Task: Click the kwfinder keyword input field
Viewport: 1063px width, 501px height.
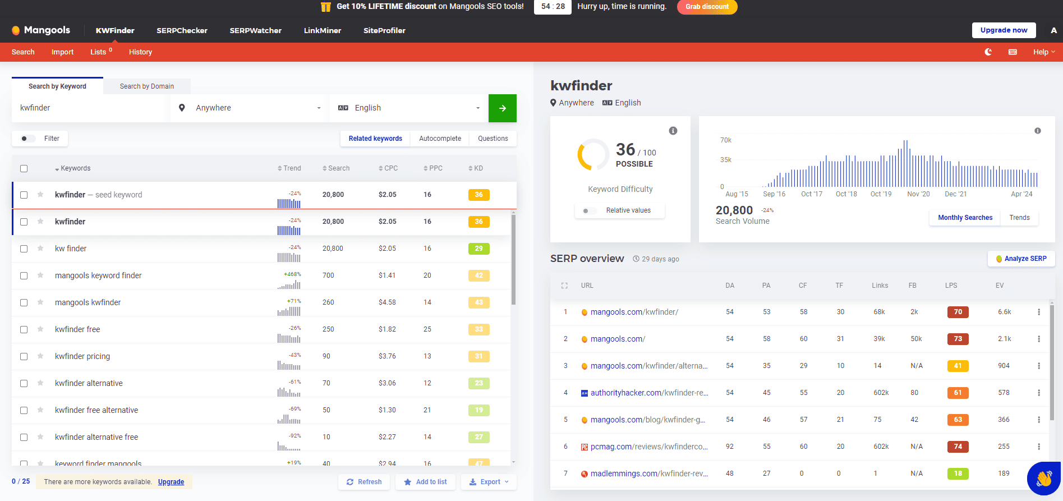Action: point(90,108)
